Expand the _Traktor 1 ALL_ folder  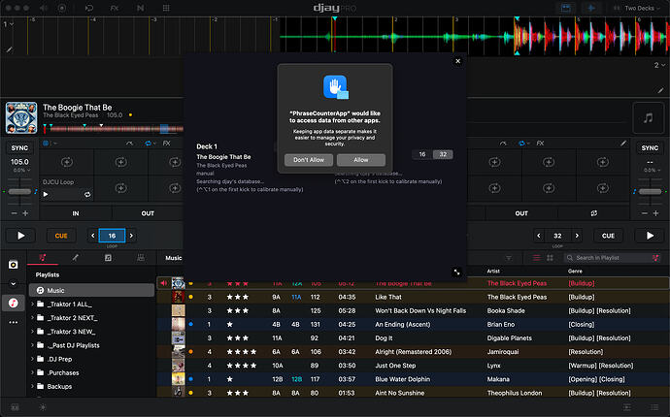point(32,304)
